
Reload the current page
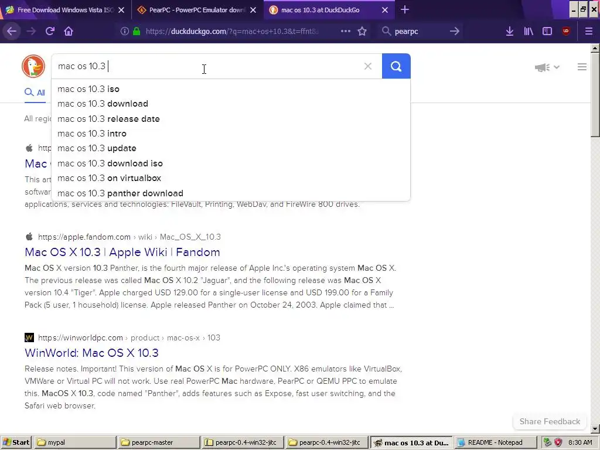pyautogui.click(x=50, y=32)
